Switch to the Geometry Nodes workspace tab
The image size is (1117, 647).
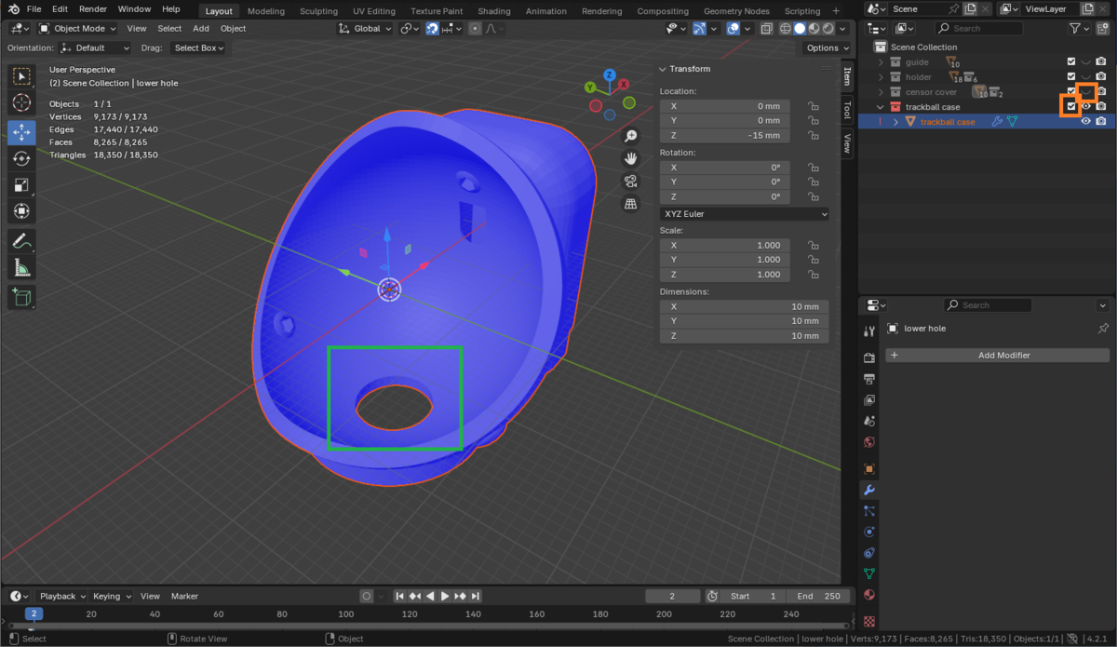(x=736, y=11)
